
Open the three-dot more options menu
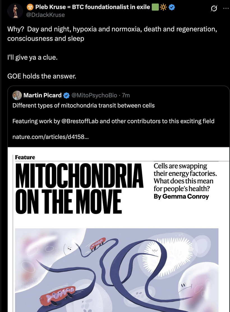pos(226,9)
